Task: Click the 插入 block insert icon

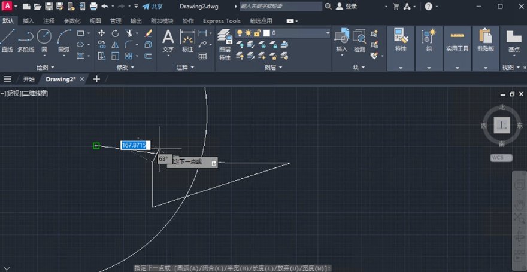Action: 342,40
